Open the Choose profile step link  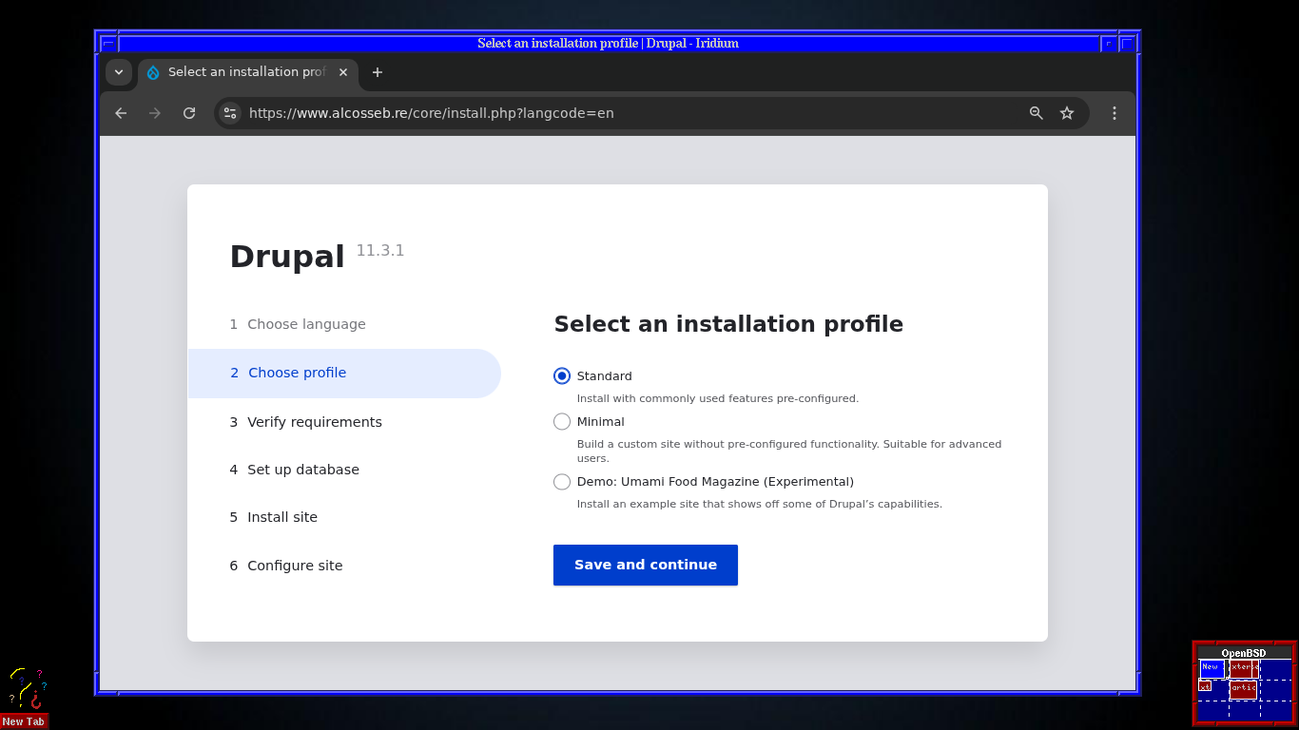click(297, 372)
